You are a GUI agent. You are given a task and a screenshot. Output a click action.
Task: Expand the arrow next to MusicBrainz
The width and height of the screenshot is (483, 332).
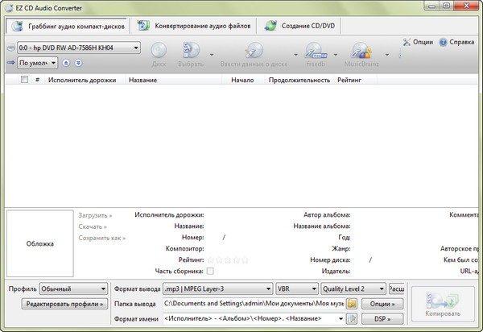387,55
